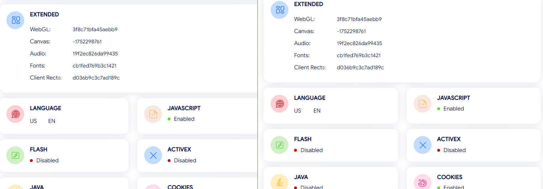543x189 pixels.
Task: Select WebGL hash 3f8c71bfa45aebb9 in right window
Action: (359, 19)
